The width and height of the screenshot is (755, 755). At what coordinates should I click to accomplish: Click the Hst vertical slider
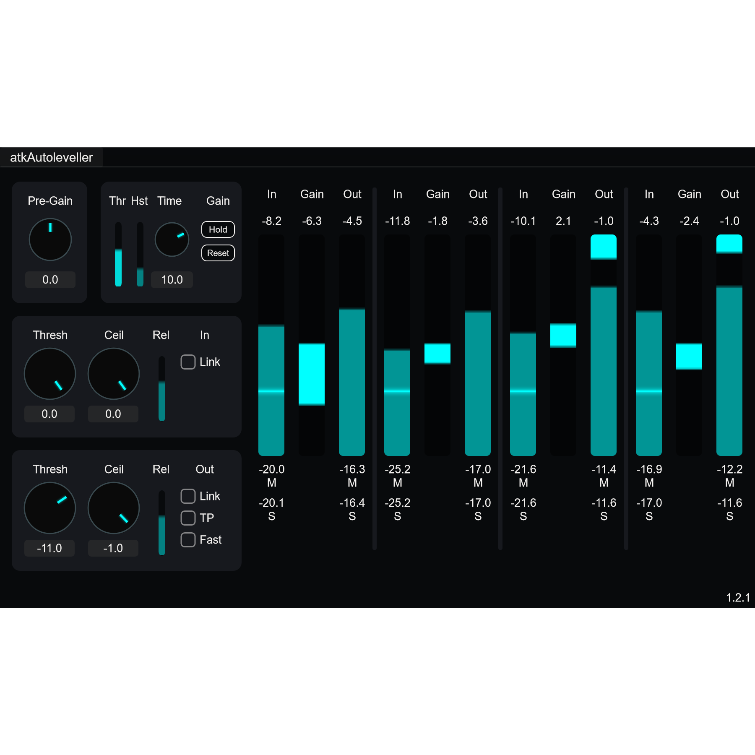(x=140, y=254)
